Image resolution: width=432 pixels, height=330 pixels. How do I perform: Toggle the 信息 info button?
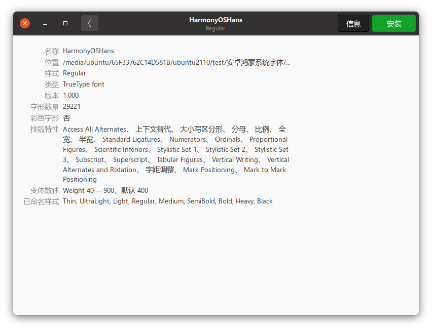click(x=353, y=23)
